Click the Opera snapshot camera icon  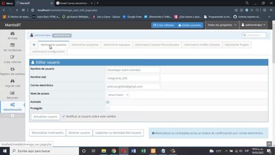(x=241, y=10)
